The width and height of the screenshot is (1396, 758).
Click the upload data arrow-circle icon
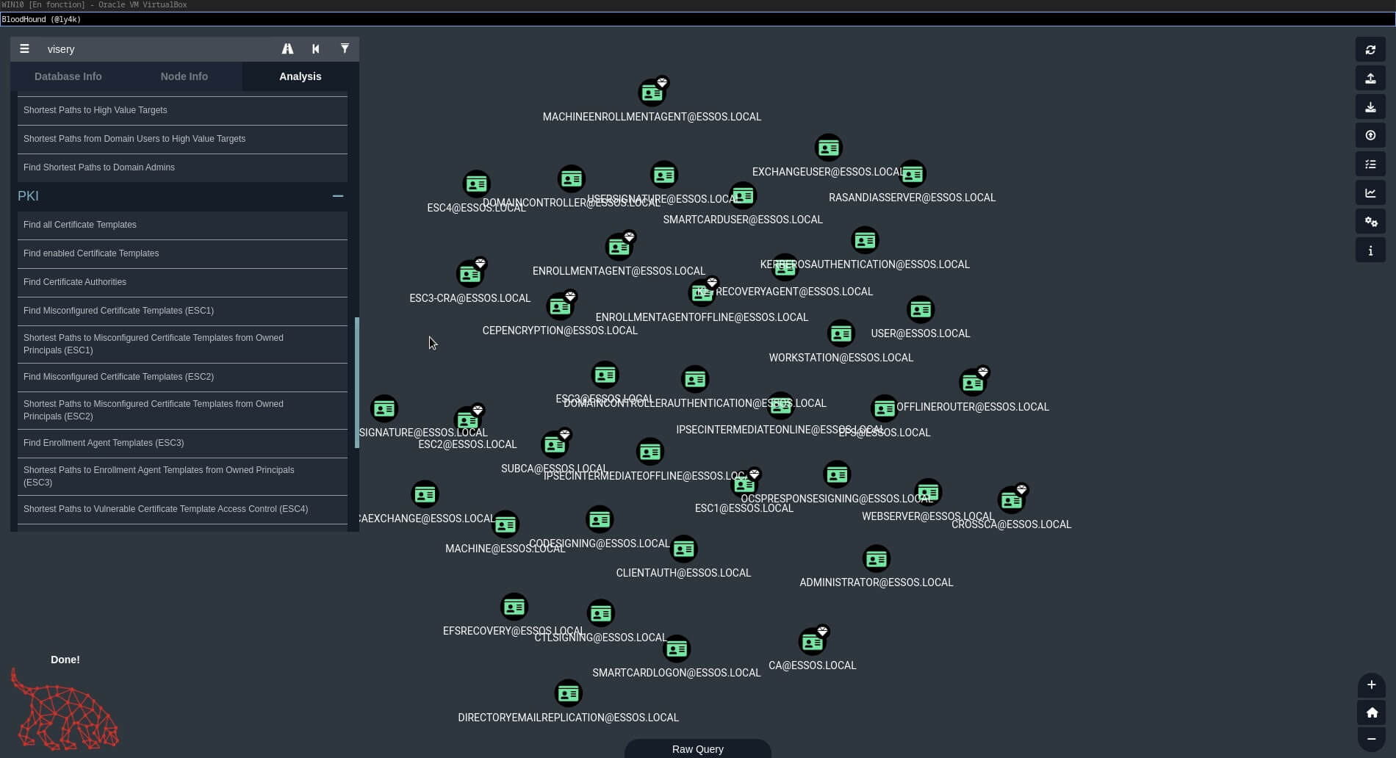pos(1370,136)
